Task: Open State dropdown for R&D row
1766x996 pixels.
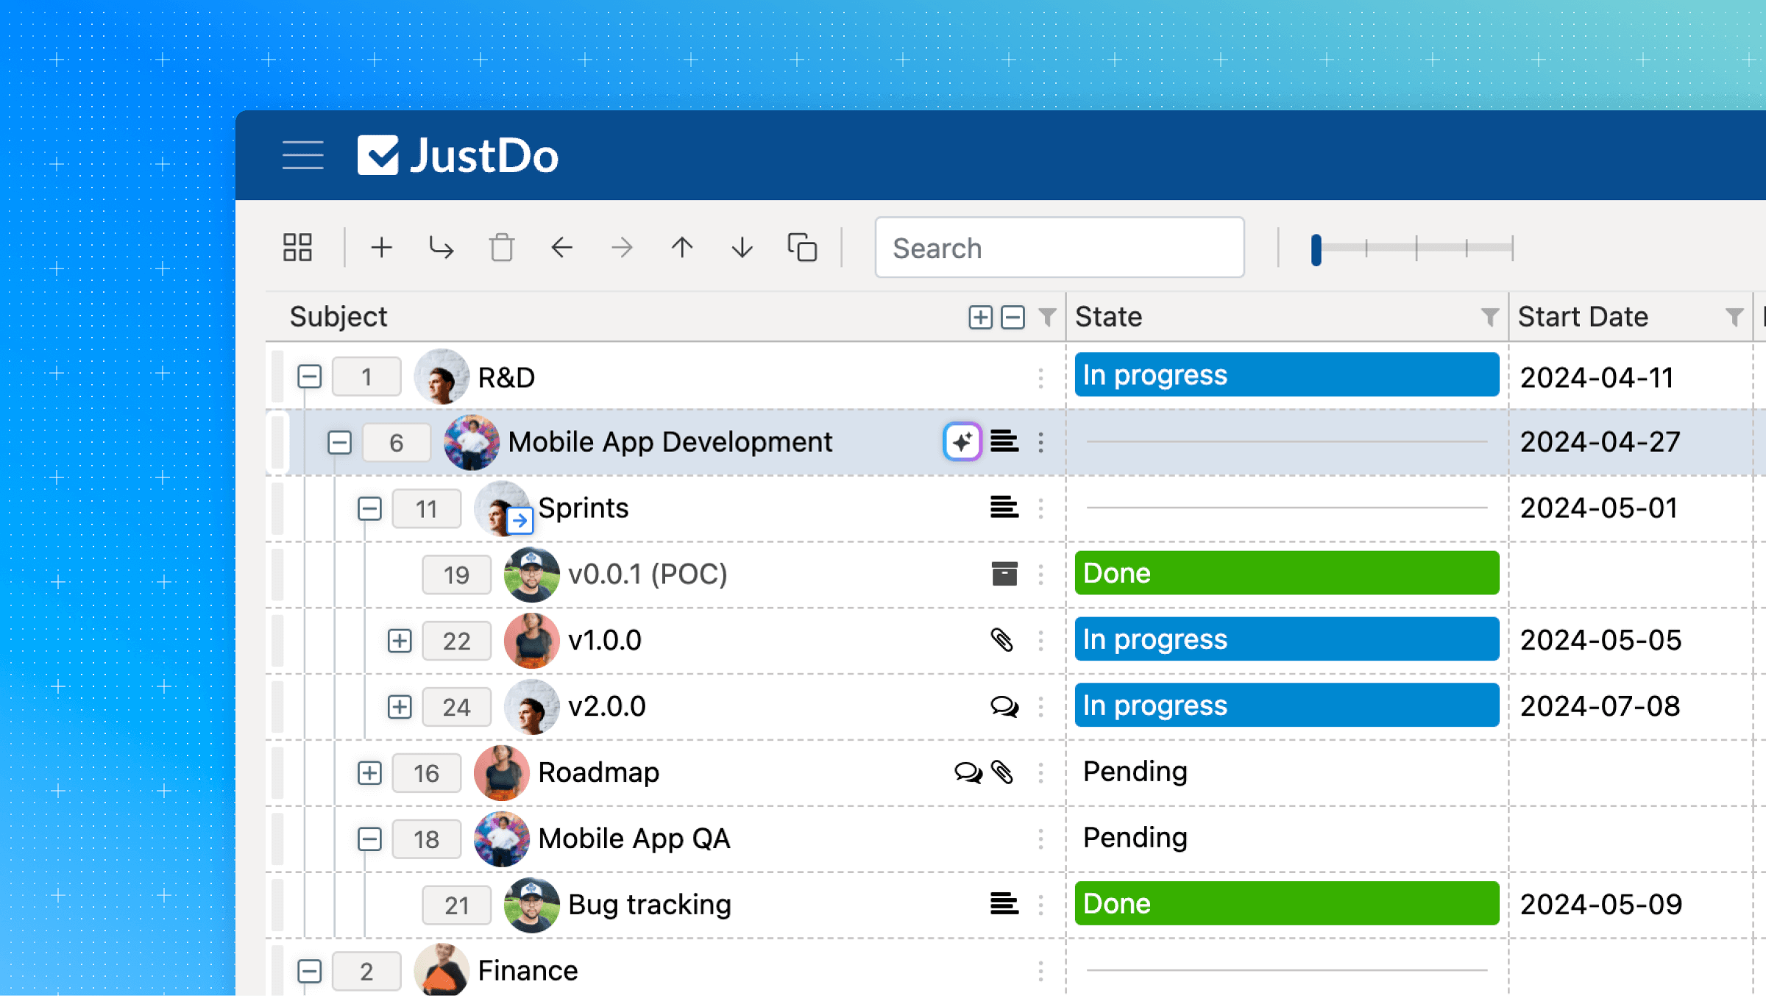Action: (1286, 375)
